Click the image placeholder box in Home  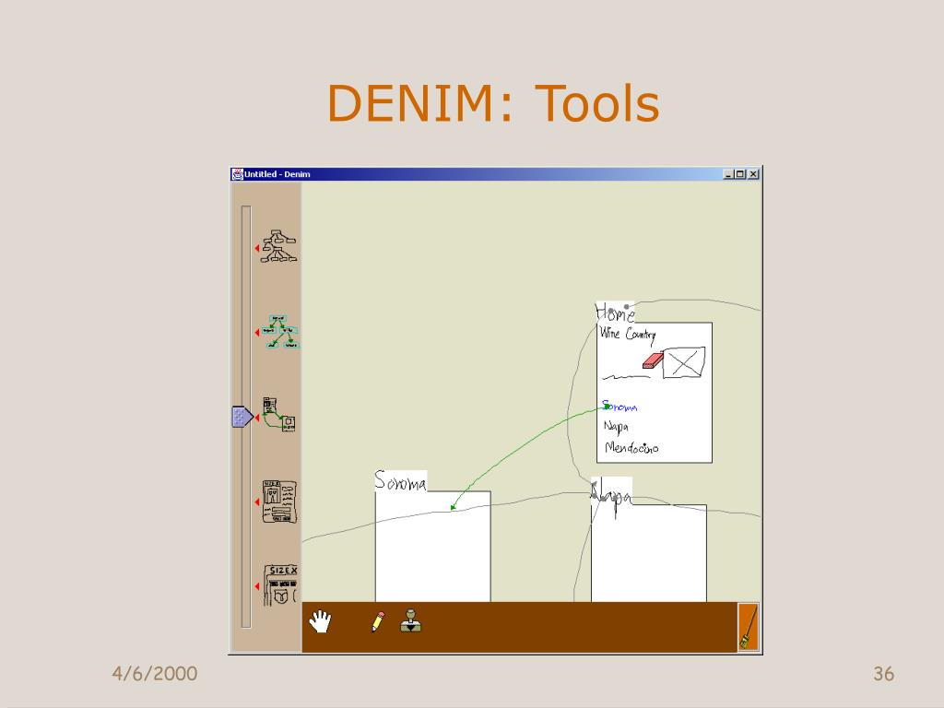tap(684, 362)
